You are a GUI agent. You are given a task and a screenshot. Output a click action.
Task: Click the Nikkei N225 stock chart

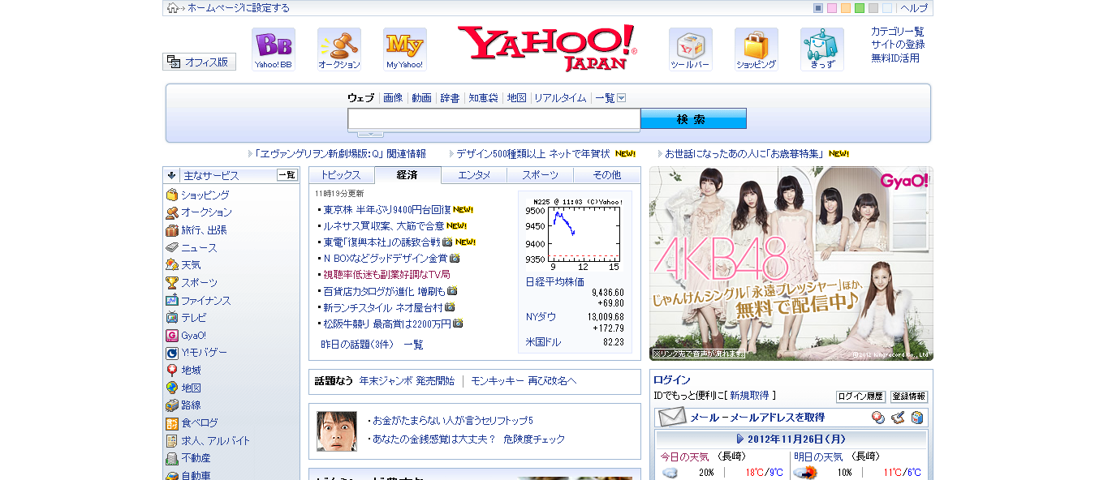(575, 234)
